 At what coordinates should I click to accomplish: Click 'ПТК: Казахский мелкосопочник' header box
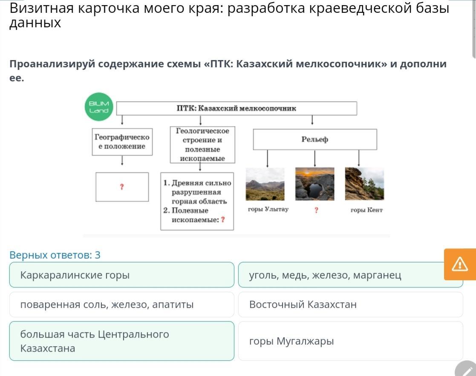click(237, 108)
